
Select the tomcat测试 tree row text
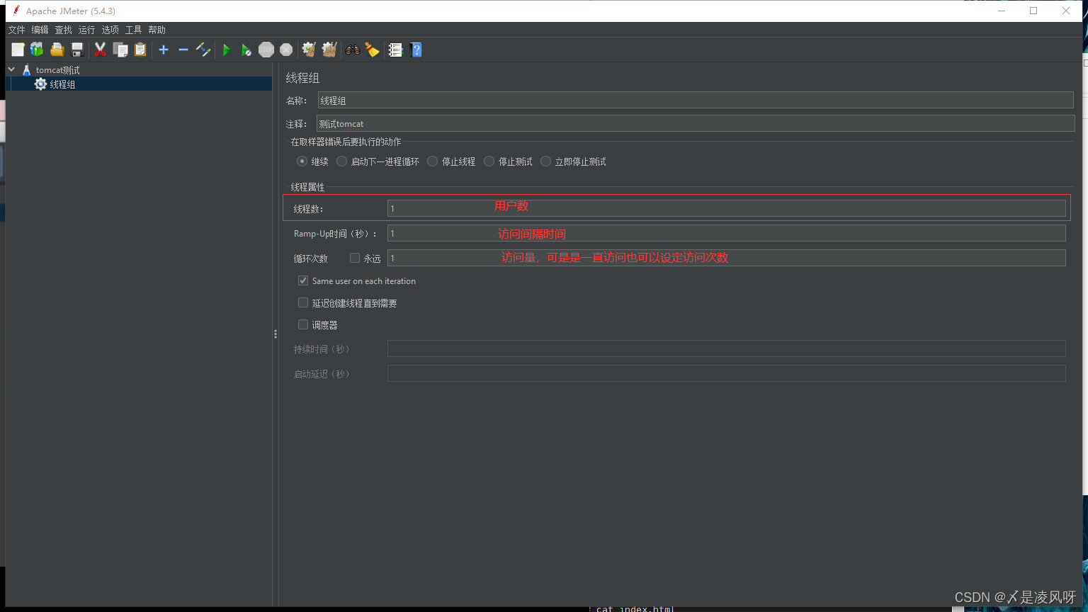tap(58, 70)
